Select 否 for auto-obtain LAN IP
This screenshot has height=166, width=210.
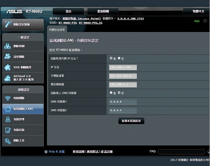119,58
